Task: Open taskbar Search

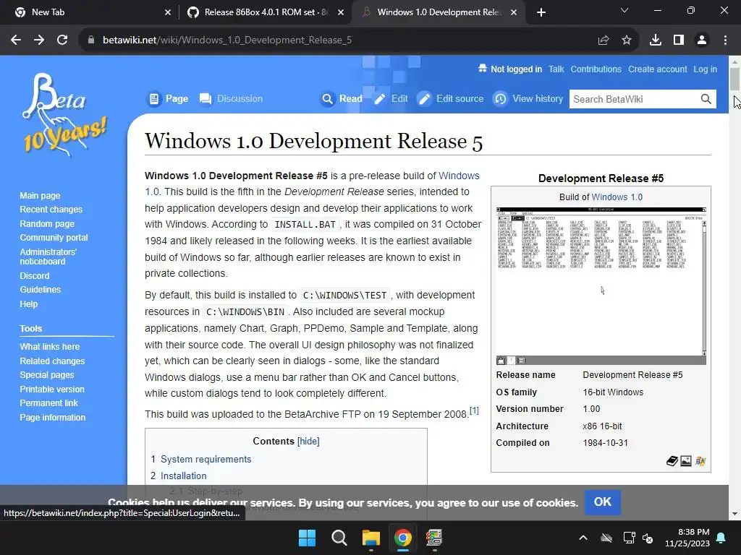Action: pos(339,538)
